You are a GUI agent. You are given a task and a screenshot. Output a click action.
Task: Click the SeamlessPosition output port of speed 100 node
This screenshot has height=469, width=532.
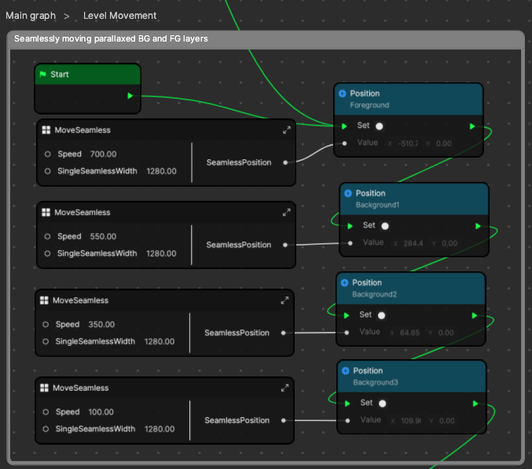[x=283, y=421]
